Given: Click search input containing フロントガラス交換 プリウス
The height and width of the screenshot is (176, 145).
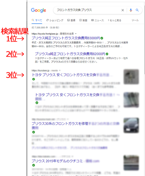Looking at the screenshot, I should pyautogui.click(x=88, y=10).
